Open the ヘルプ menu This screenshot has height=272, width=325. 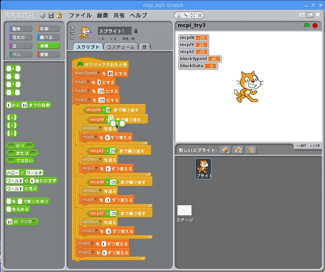[138, 16]
